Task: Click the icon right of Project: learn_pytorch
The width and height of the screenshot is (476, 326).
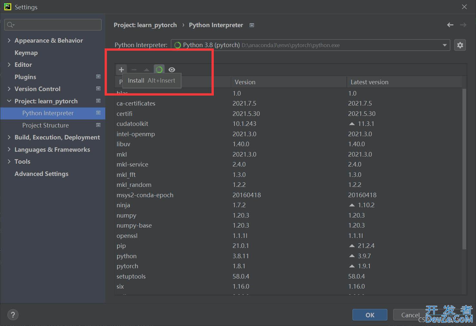Action: pyautogui.click(x=98, y=101)
